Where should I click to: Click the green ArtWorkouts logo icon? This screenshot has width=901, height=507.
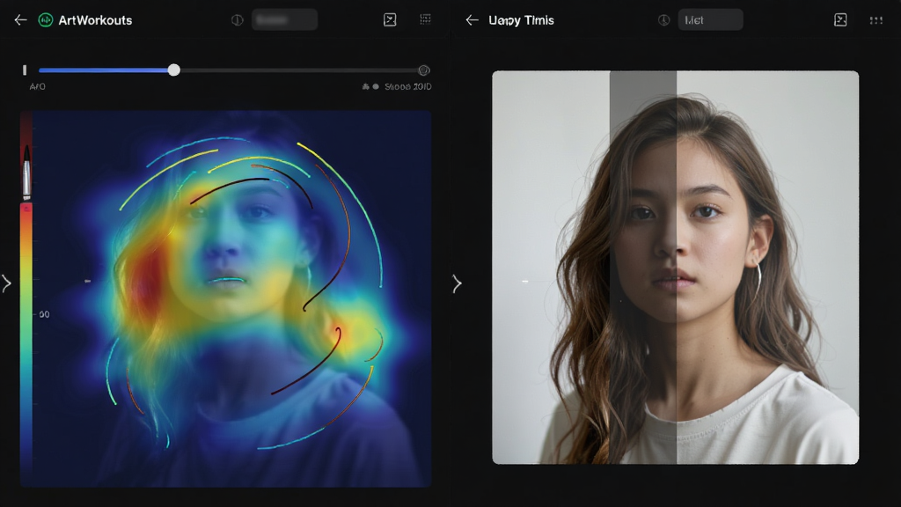(46, 20)
